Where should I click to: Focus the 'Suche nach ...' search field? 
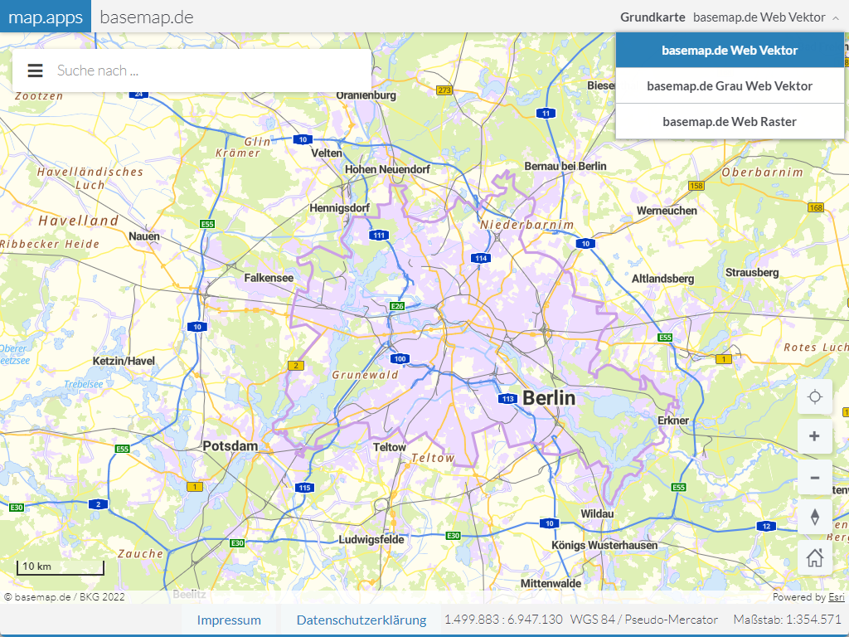(211, 71)
